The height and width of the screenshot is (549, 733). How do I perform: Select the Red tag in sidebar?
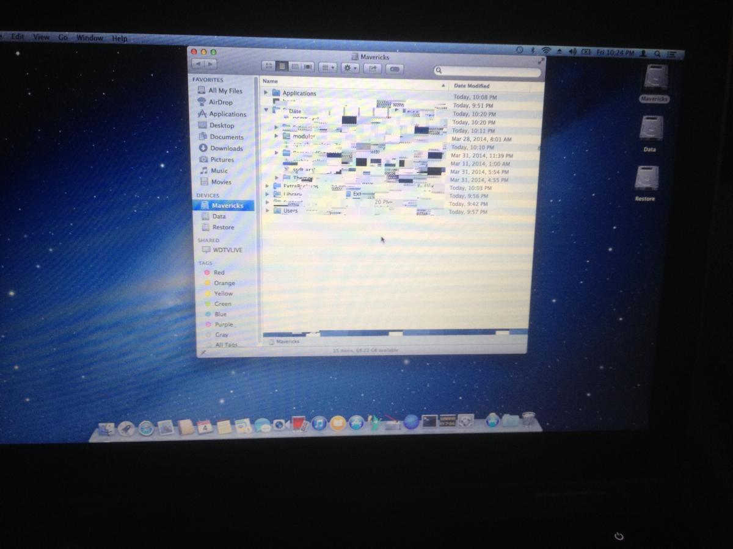point(219,273)
